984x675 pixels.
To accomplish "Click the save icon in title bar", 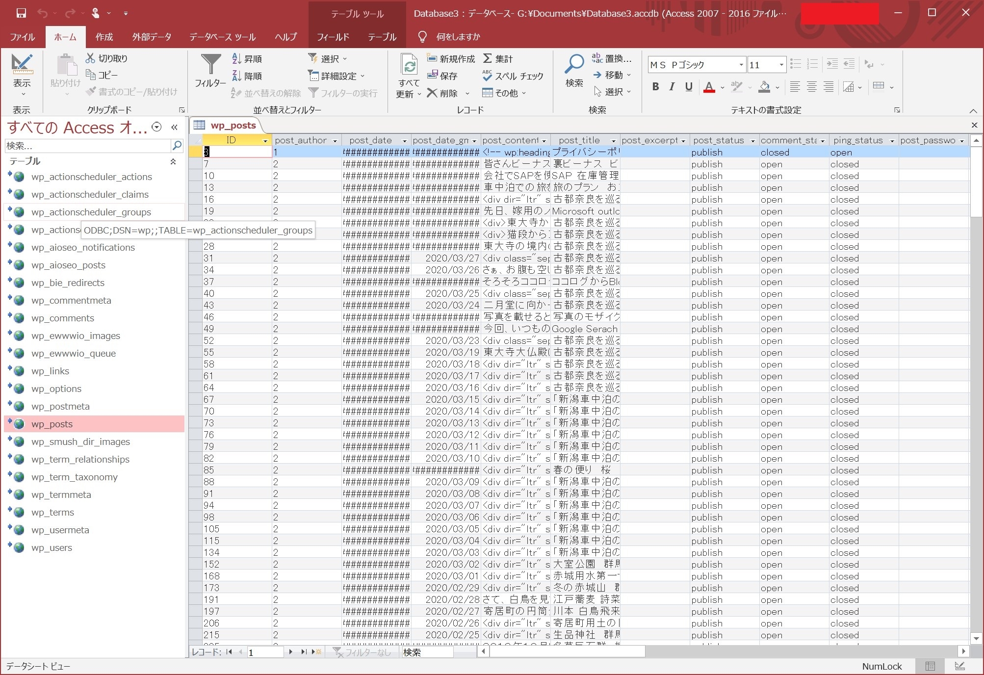I will 21,13.
